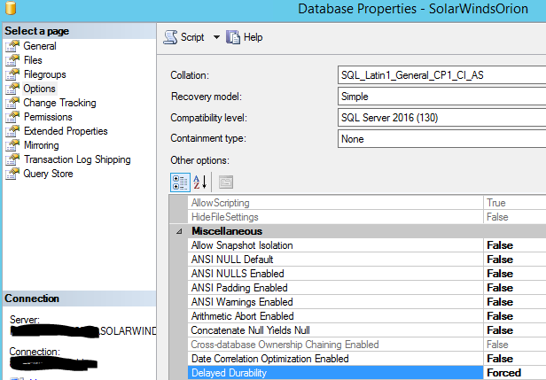The height and width of the screenshot is (380, 546).
Task: Collapse the Miscellaneous category
Action: (x=179, y=231)
